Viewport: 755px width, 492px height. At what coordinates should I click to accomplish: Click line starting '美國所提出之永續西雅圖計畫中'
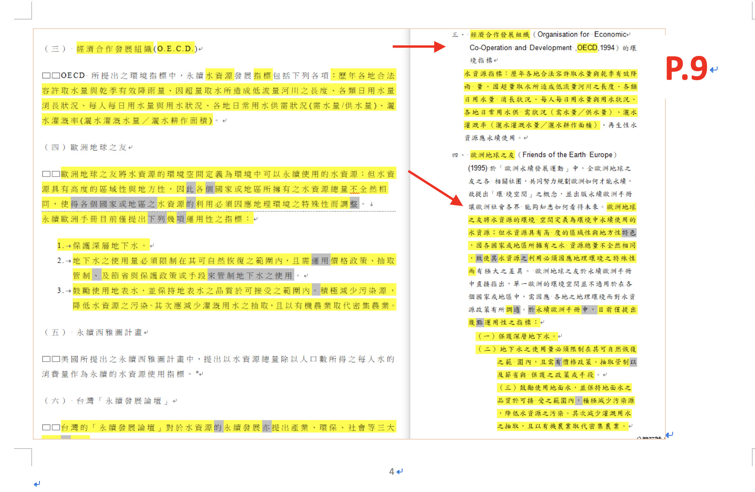[219, 359]
